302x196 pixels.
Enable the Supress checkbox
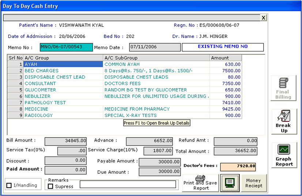click(50, 186)
